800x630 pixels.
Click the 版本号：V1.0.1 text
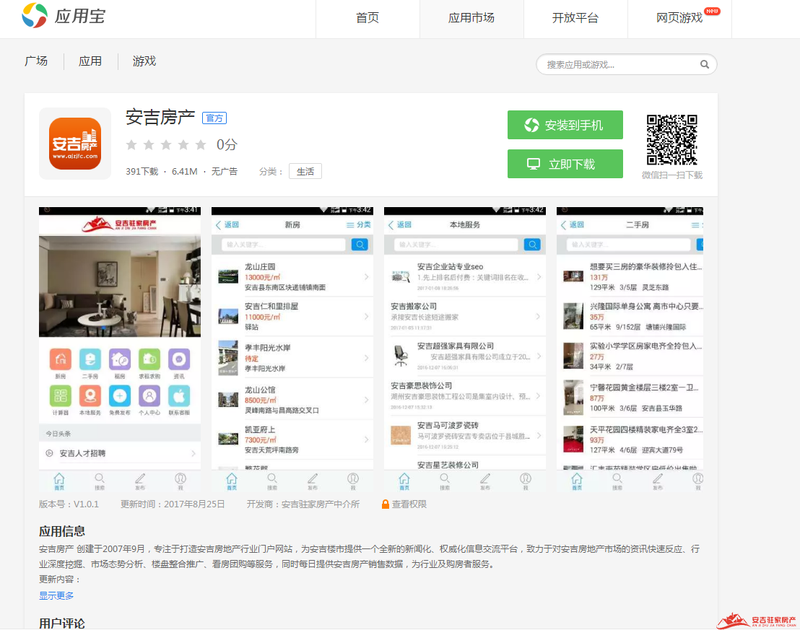69,504
